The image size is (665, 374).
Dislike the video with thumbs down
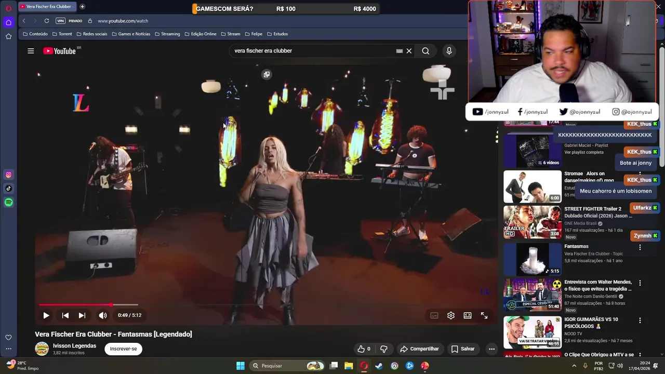click(x=384, y=349)
